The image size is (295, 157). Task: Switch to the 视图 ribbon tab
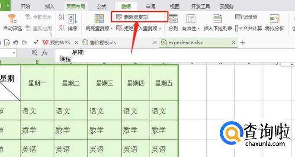[175, 6]
